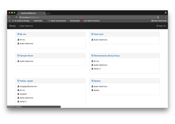Click the Arxiv Sanity red favicon

[x=82, y=21]
